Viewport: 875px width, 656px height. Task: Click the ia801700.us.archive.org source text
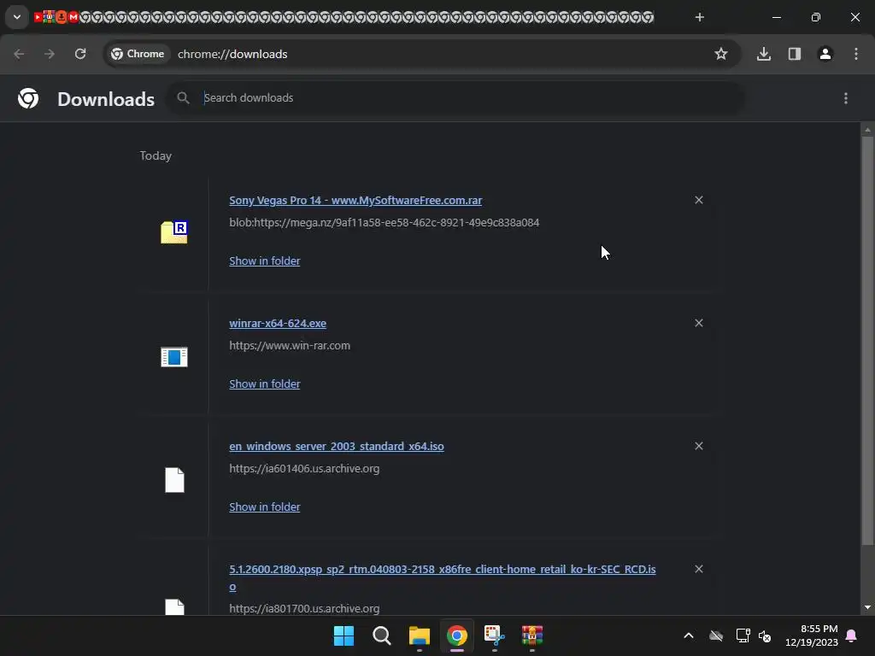[x=304, y=608]
